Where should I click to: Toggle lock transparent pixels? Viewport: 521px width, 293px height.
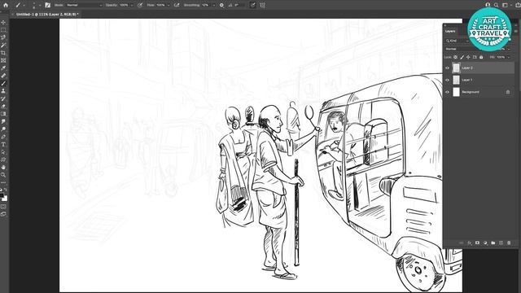pos(456,57)
